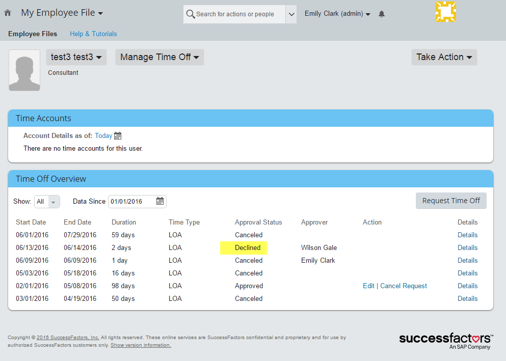The image size is (506, 361).
Task: Open Details for the Declined request
Action: tap(468, 247)
